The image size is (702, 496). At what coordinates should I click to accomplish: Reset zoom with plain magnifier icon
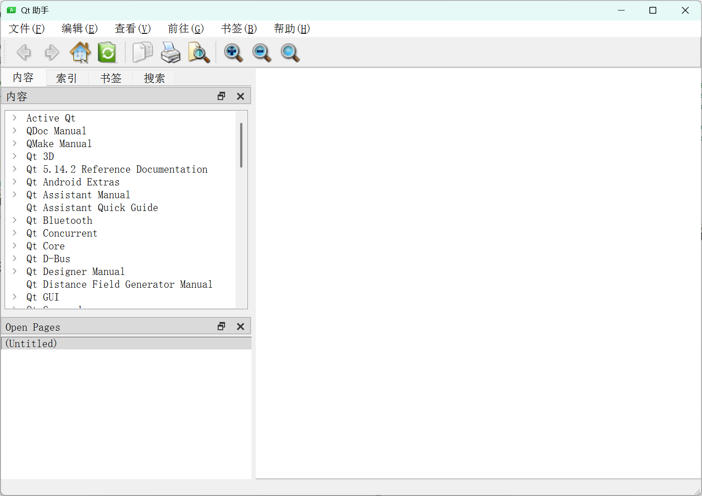tap(290, 53)
